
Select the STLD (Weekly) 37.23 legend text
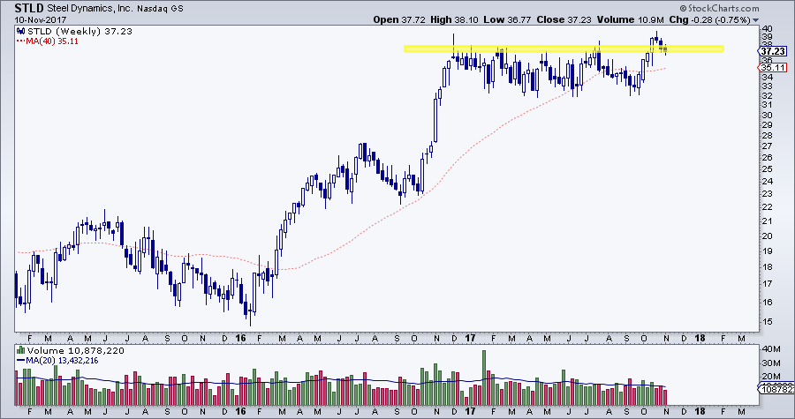click(x=79, y=32)
